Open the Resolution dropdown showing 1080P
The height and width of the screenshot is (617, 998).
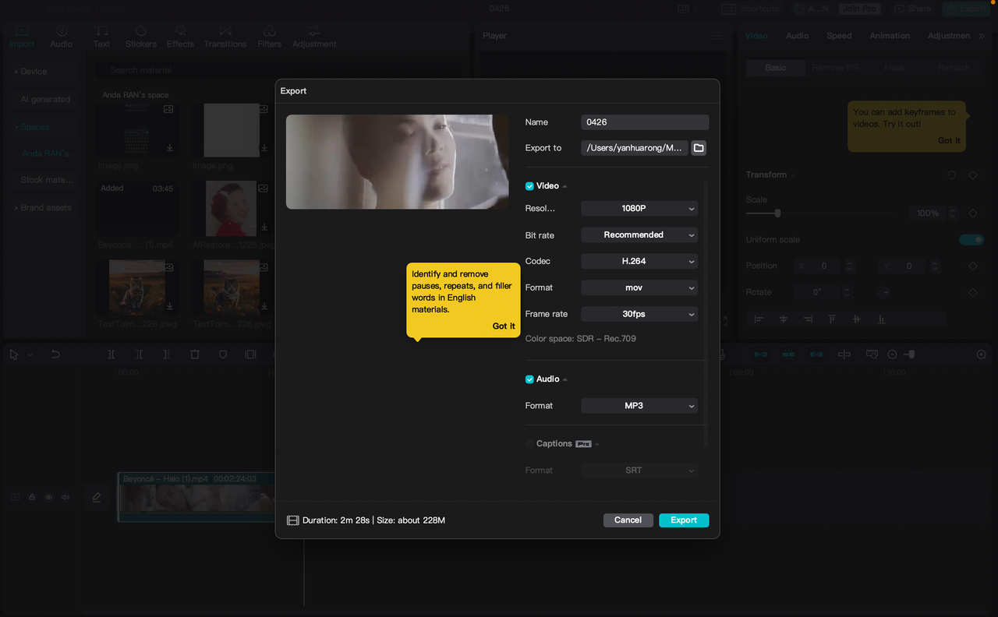pyautogui.click(x=639, y=208)
